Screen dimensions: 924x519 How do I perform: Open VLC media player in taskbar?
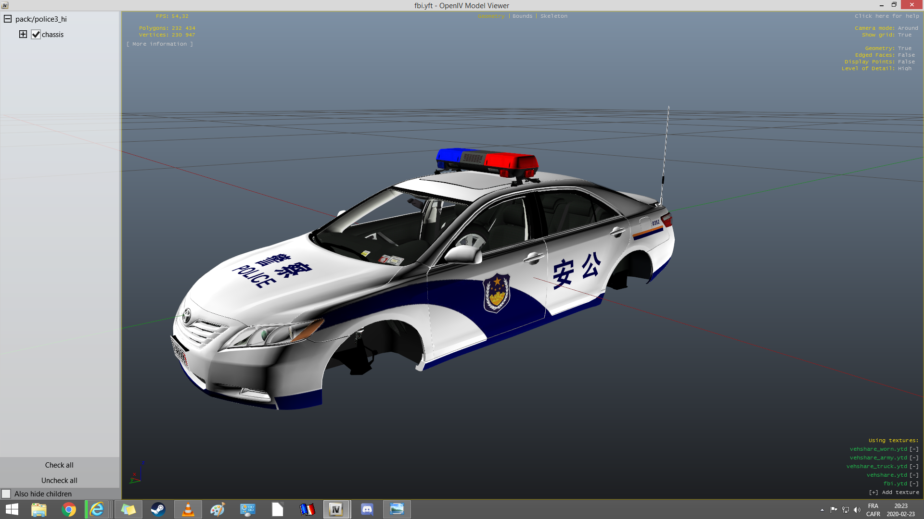188,509
